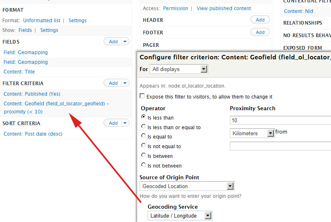Open the 'All displays' dropdown
The width and height of the screenshot is (331, 222).
pos(178,69)
